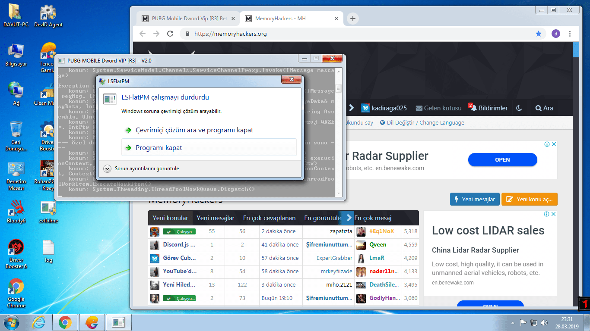The width and height of the screenshot is (590, 331).
Task: Open Chrome's three-dot menu
Action: click(570, 34)
